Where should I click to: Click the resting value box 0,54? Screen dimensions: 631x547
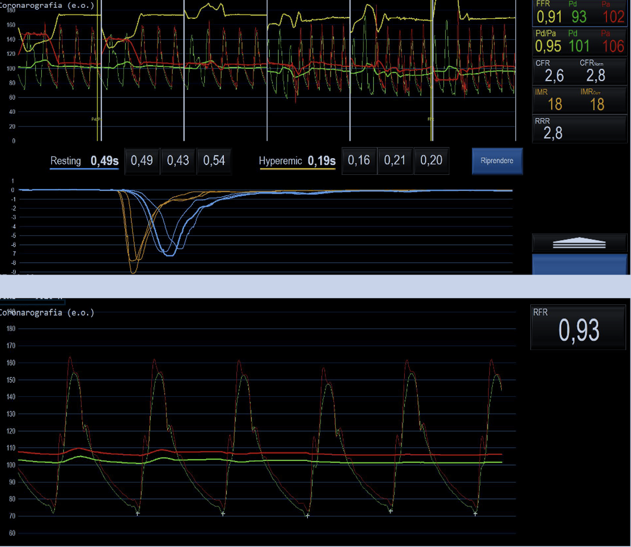214,160
